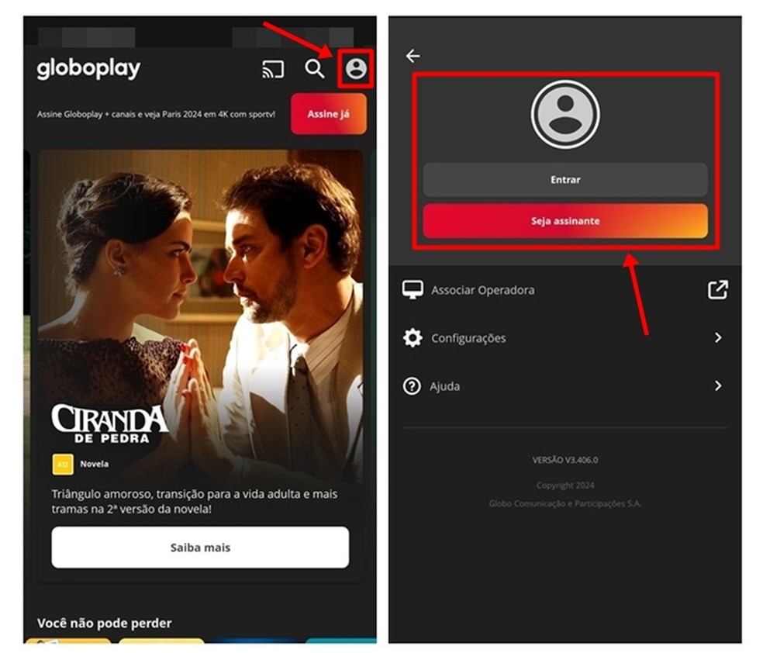The height and width of the screenshot is (653, 763).
Task: Tap the Ajuda question mark icon
Action: 413,385
